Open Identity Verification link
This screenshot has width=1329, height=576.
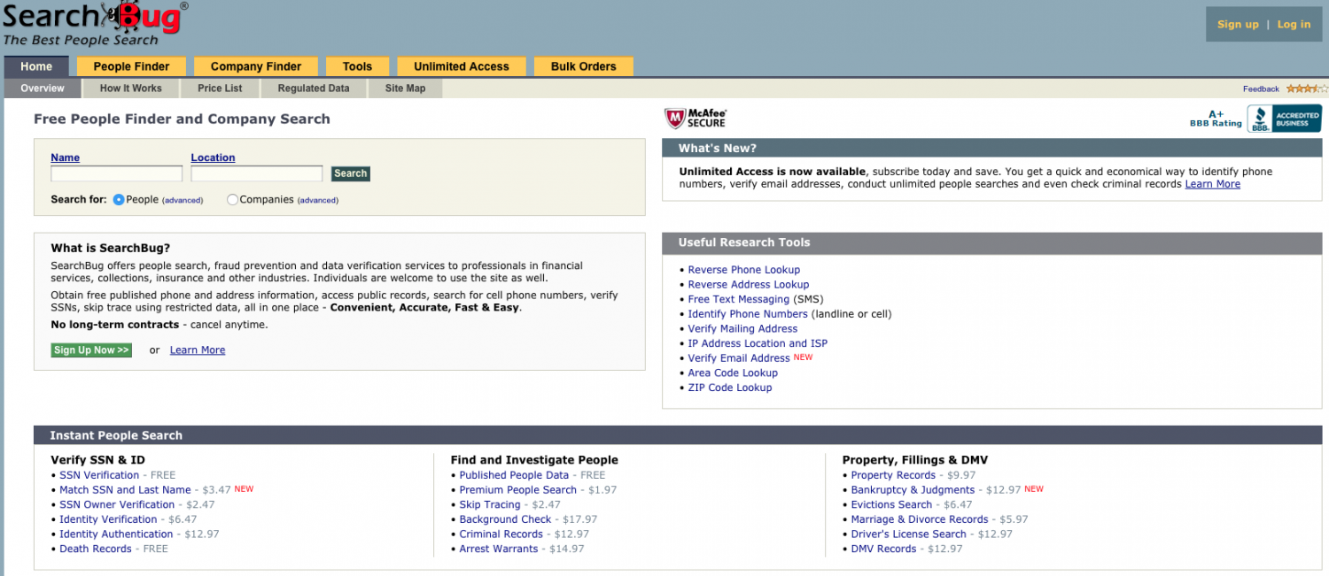[108, 519]
